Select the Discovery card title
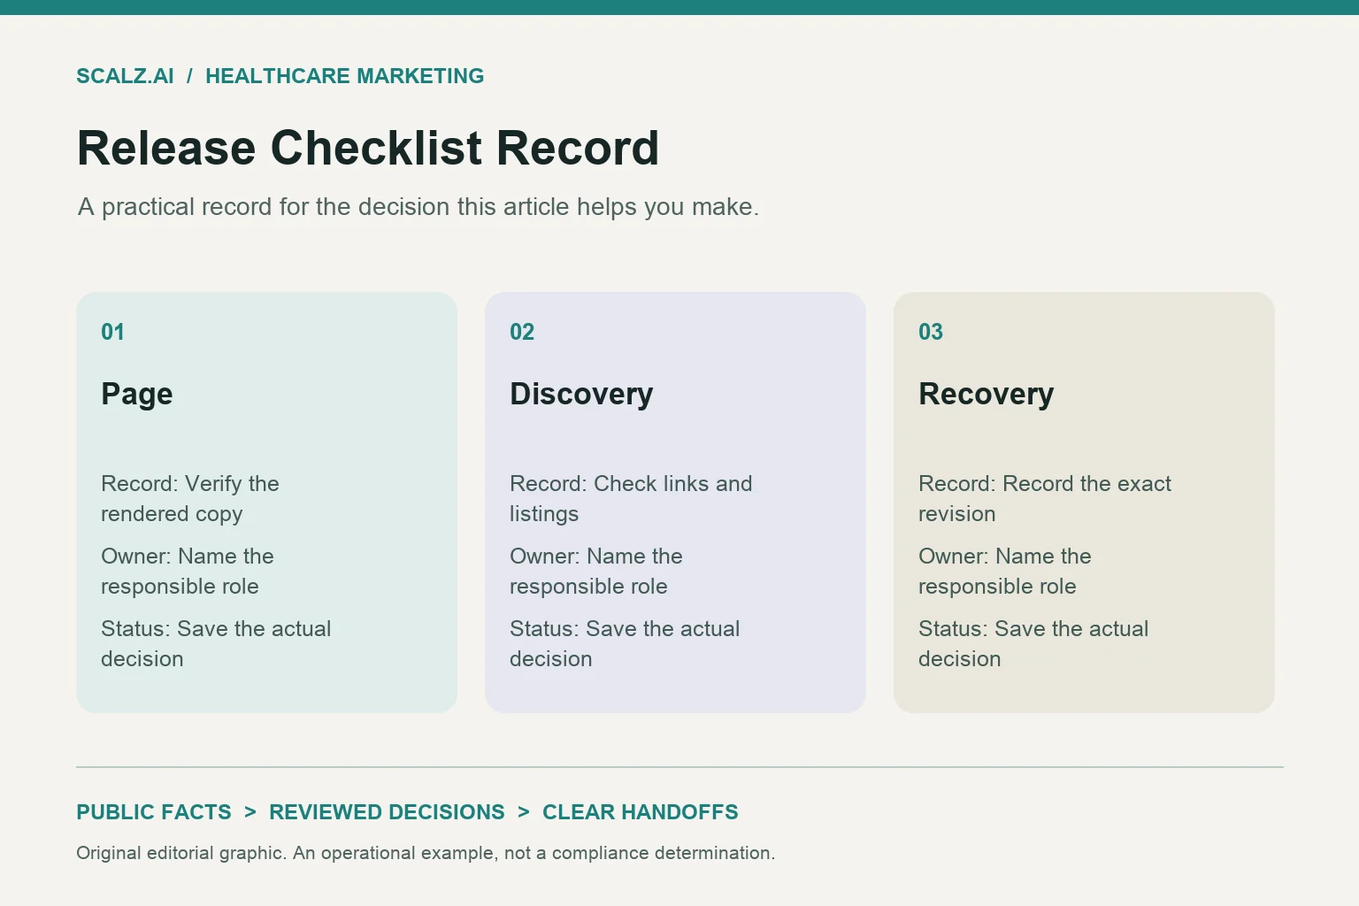Viewport: 1359px width, 906px height. (581, 394)
